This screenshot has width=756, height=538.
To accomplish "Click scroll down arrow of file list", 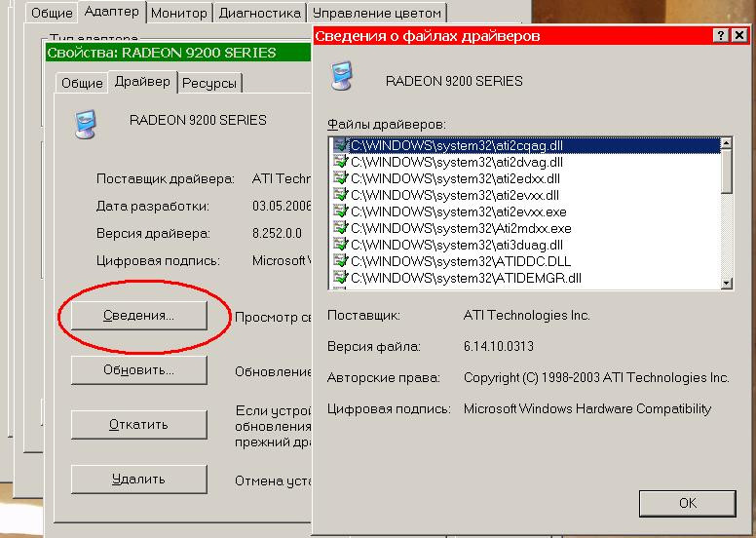I will [727, 284].
